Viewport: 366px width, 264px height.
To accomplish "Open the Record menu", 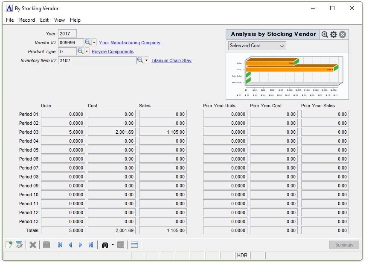I will [27, 20].
